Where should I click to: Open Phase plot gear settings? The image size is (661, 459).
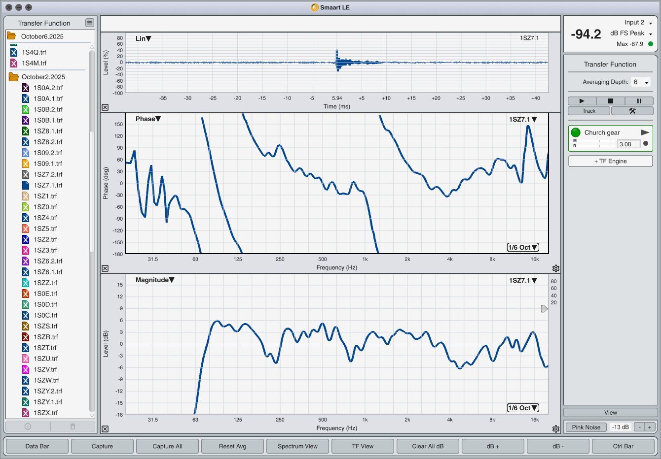coord(556,268)
